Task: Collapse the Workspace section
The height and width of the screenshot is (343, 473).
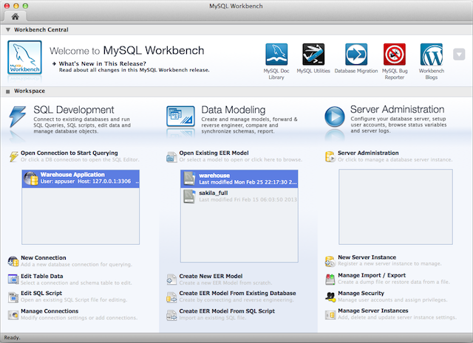Action: click(7, 91)
